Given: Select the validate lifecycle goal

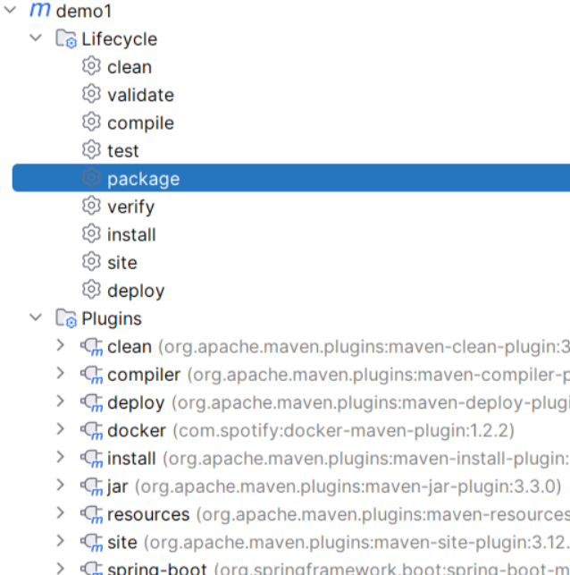Looking at the screenshot, I should click(x=140, y=95).
